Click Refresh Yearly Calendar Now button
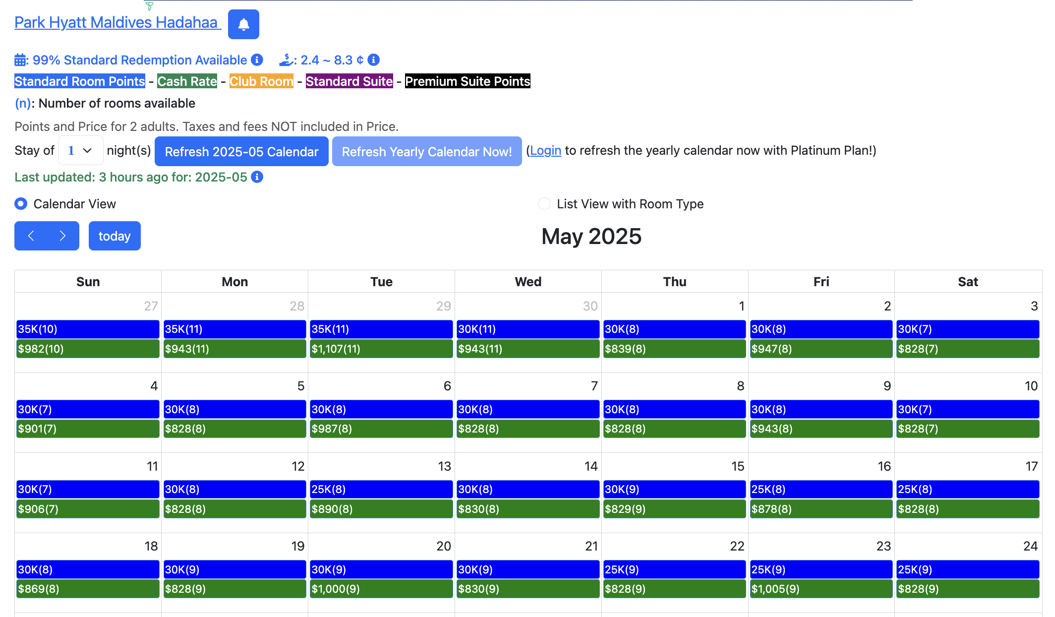Image resolution: width=1055 pixels, height=617 pixels. [x=427, y=151]
